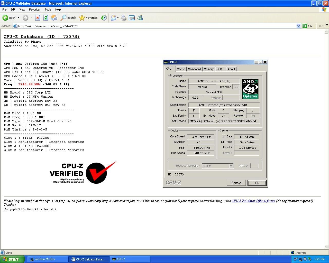Click the CPU-Z title bar icon
This screenshot has width=329, height=263.
[x=166, y=62]
